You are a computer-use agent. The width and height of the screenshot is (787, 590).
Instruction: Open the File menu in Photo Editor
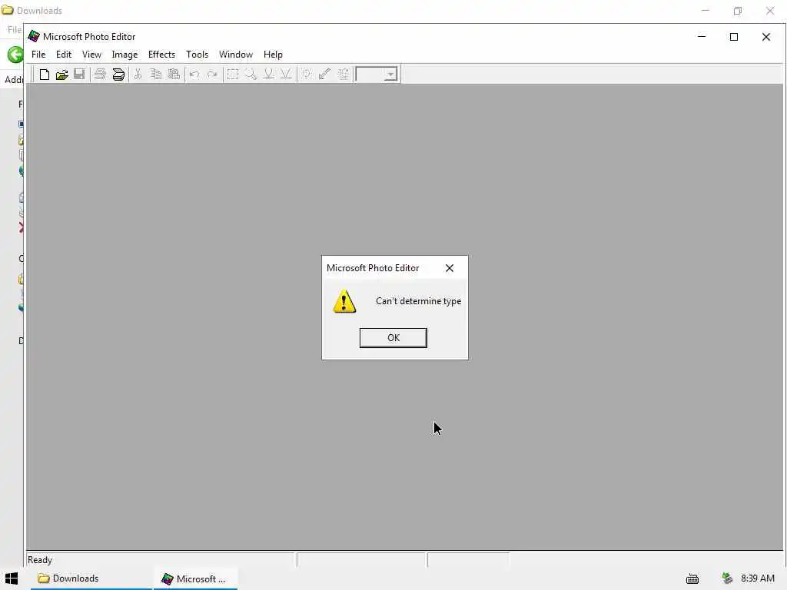click(38, 55)
